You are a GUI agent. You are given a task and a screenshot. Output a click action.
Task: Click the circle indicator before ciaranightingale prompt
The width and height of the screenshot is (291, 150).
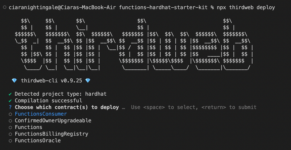coord(4,8)
